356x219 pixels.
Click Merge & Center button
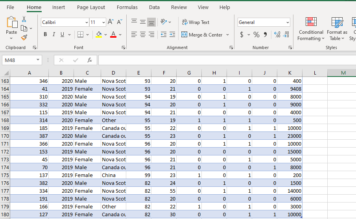[202, 35]
